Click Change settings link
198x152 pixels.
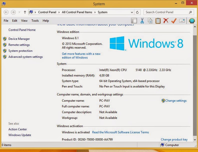[x=176, y=101]
